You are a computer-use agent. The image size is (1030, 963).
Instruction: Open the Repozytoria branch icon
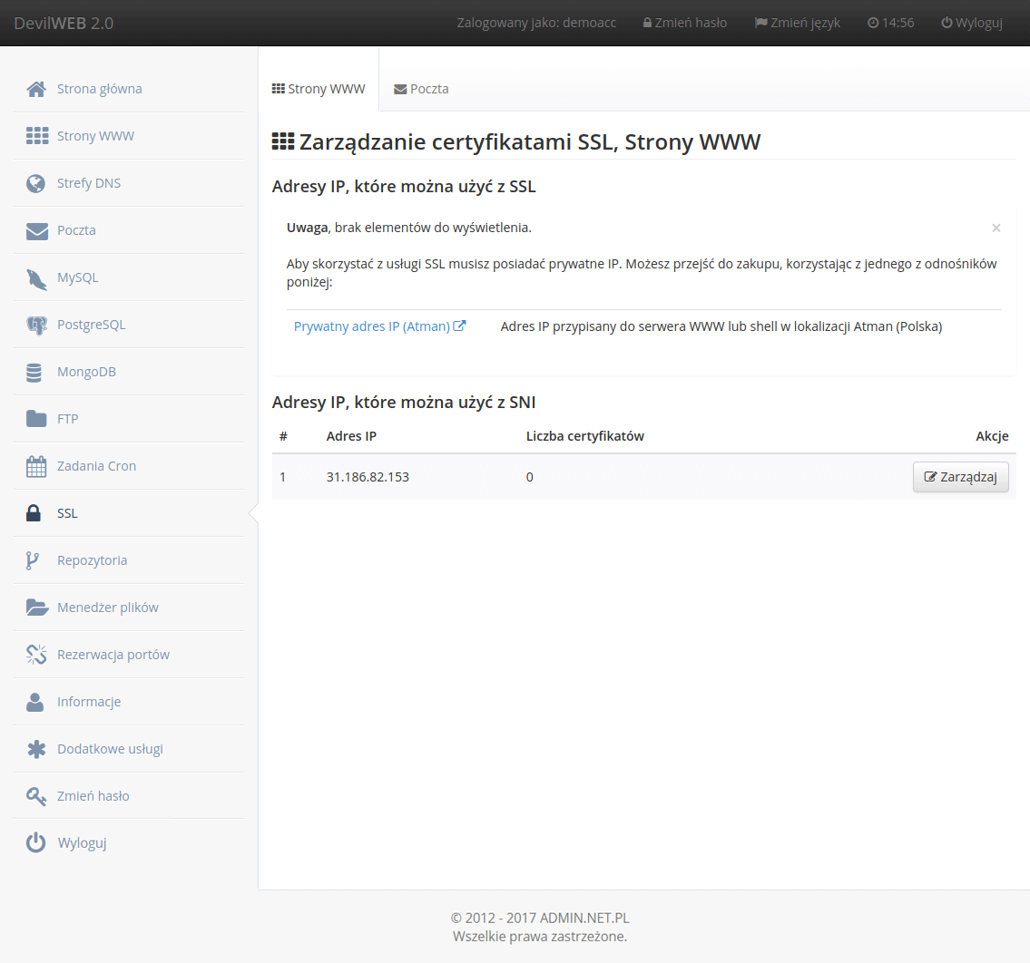tap(33, 560)
